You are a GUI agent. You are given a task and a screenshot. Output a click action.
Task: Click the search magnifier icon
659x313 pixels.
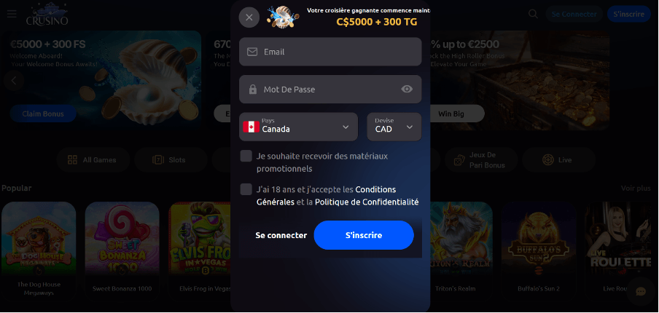[533, 14]
